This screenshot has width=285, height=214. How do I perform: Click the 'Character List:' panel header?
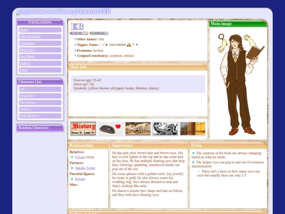tap(40, 82)
